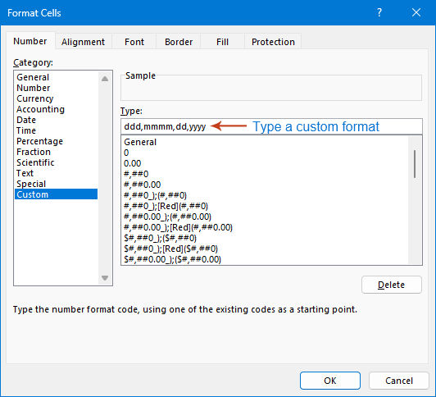Click the Category list up arrow
This screenshot has width=436, height=397.
point(105,79)
